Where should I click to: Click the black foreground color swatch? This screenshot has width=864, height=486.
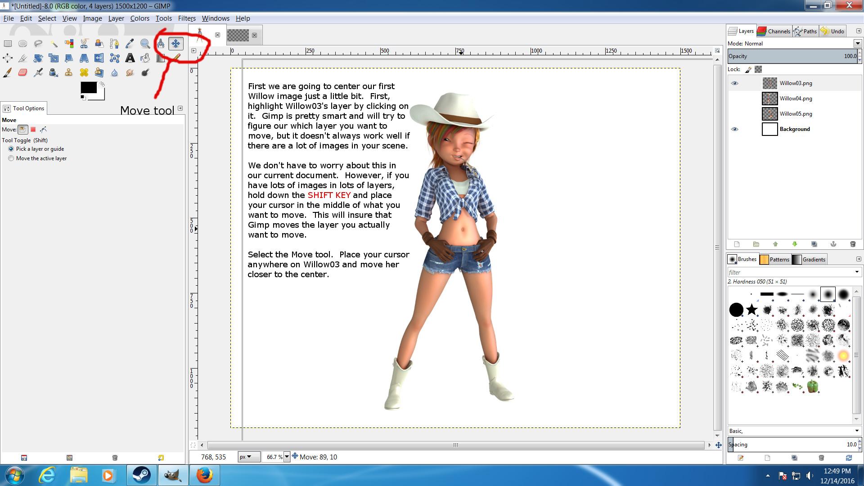88,87
